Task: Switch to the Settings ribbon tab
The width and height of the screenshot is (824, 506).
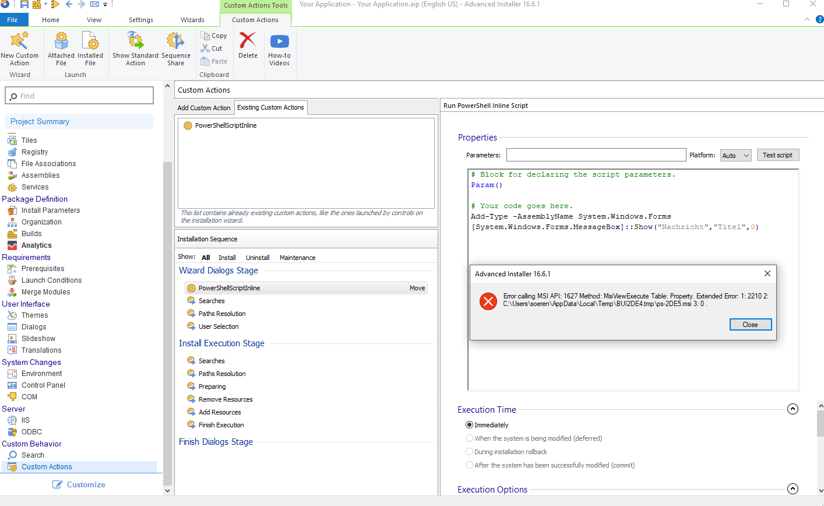Action: click(x=141, y=20)
